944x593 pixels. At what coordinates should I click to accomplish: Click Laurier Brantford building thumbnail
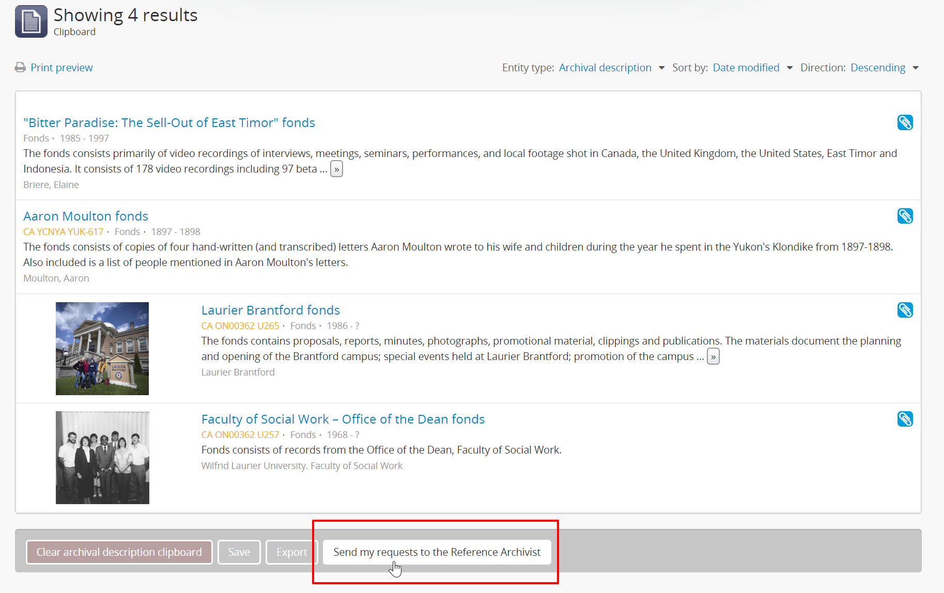tap(102, 349)
